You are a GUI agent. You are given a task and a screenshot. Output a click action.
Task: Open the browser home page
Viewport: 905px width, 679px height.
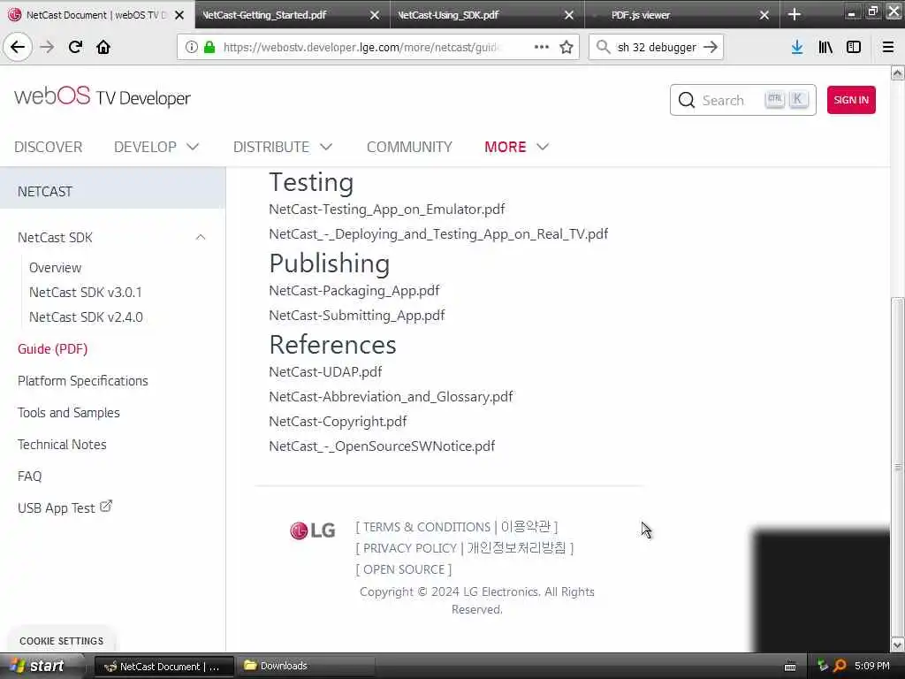[x=103, y=47]
